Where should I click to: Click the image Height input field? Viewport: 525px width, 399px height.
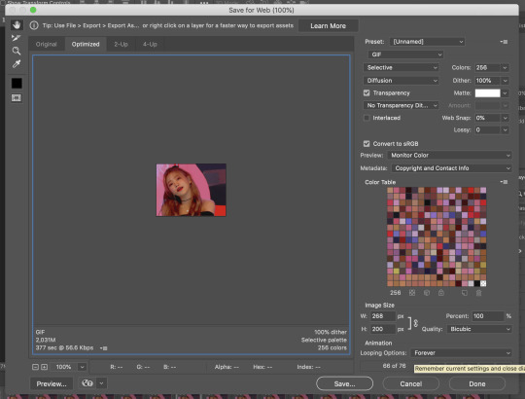[x=383, y=329]
